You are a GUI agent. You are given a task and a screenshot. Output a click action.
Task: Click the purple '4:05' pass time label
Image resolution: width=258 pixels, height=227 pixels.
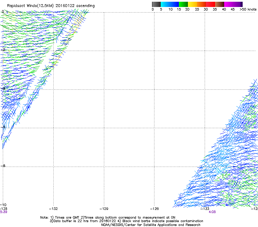coord(212,212)
